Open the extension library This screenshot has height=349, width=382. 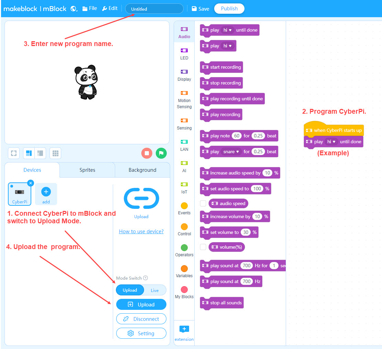[184, 333]
